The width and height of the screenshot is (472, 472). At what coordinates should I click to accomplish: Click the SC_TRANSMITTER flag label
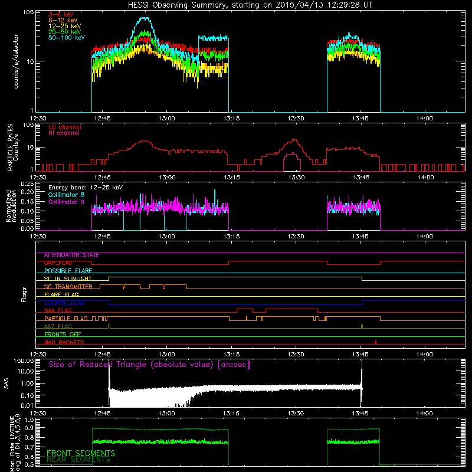click(68, 287)
